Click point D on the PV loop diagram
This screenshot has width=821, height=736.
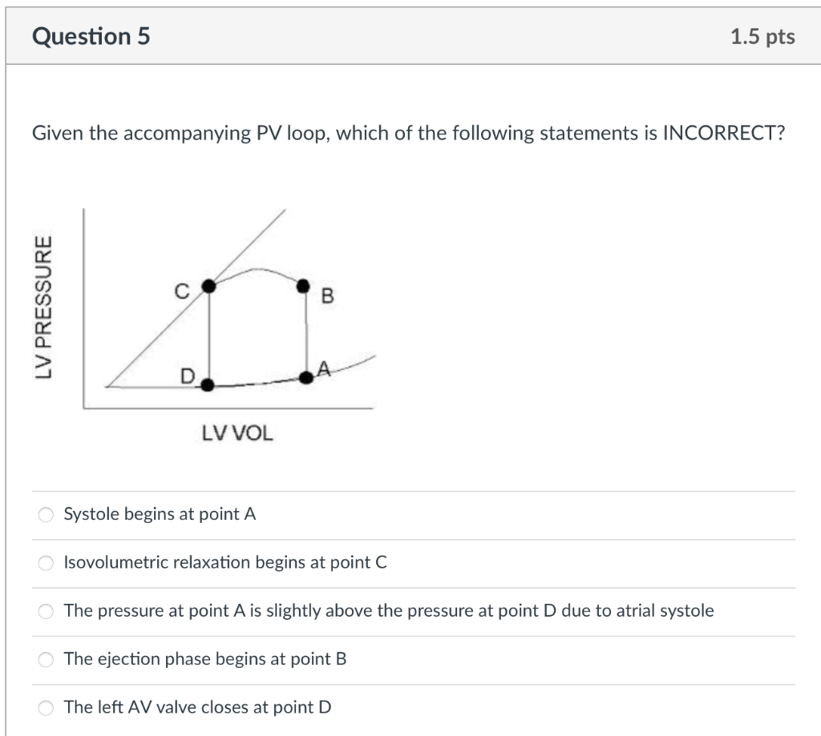pos(208,384)
